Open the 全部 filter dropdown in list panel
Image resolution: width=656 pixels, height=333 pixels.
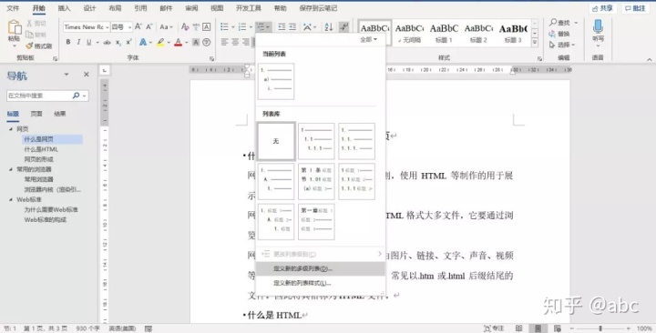tap(369, 39)
